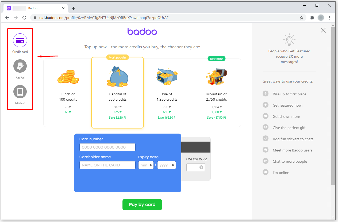Click the Get shown more icon
338x222 pixels.
[x=266, y=116]
